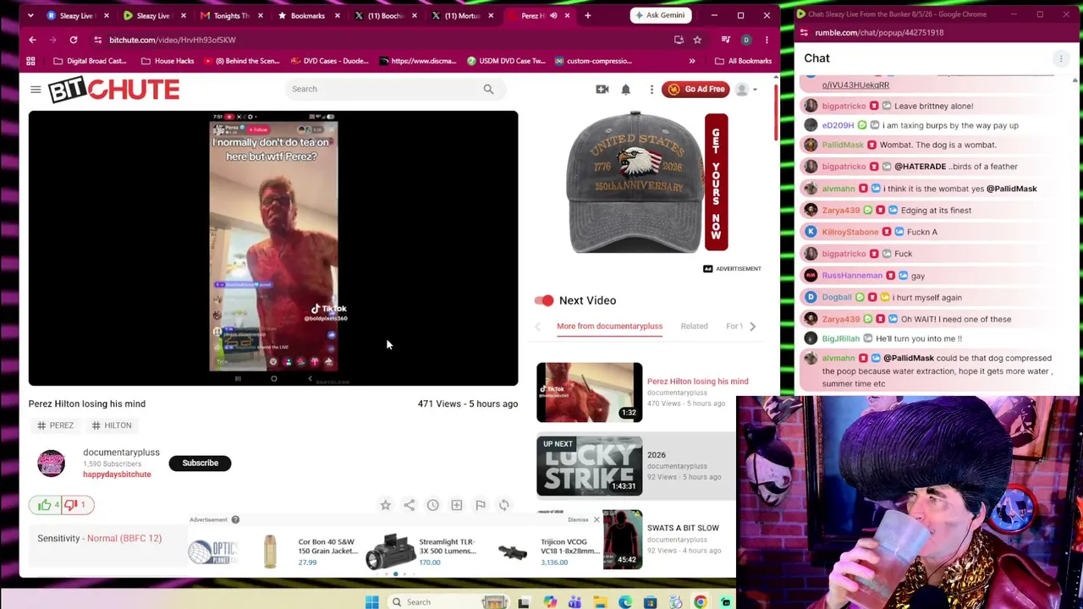Screen dimensions: 1083x609
Task: Add video to watch later clock icon
Action: pyautogui.click(x=432, y=505)
